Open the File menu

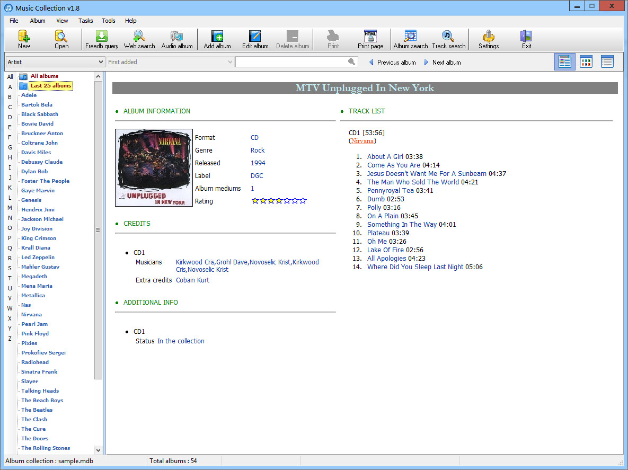14,21
